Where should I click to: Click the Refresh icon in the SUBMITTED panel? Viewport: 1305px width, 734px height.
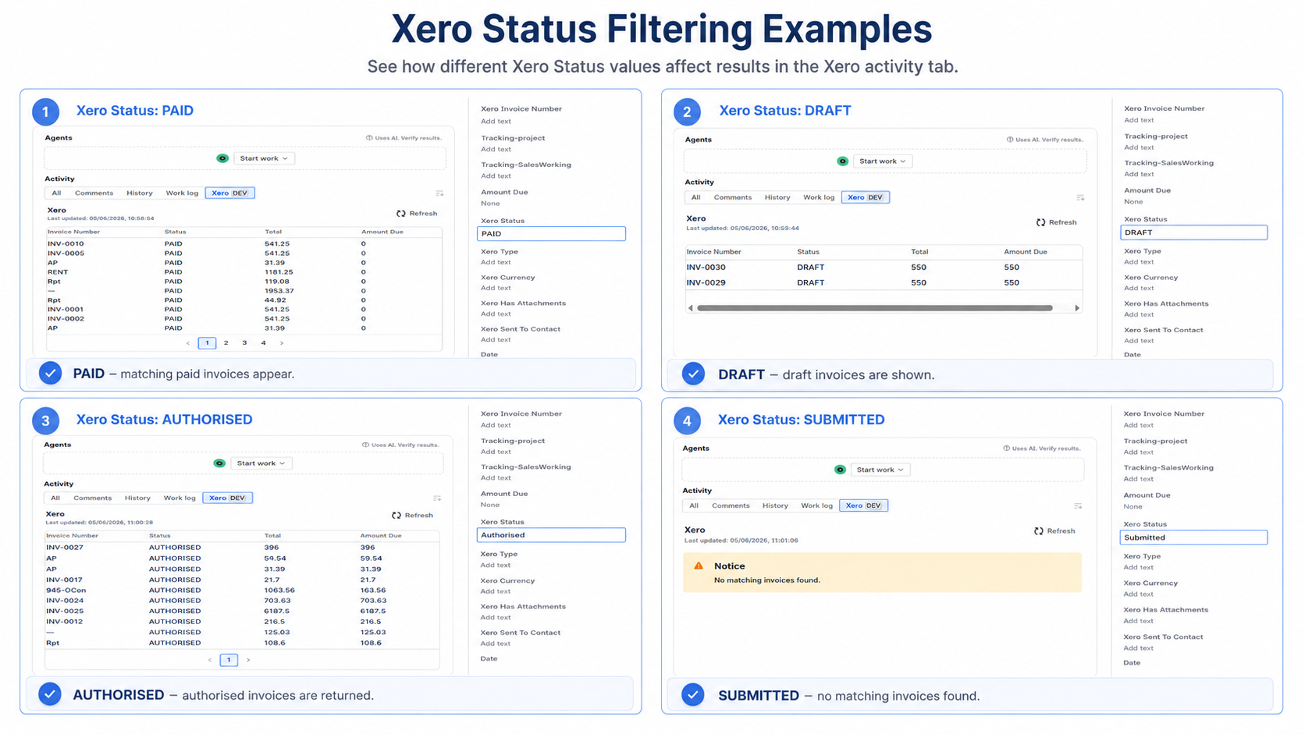(1039, 531)
